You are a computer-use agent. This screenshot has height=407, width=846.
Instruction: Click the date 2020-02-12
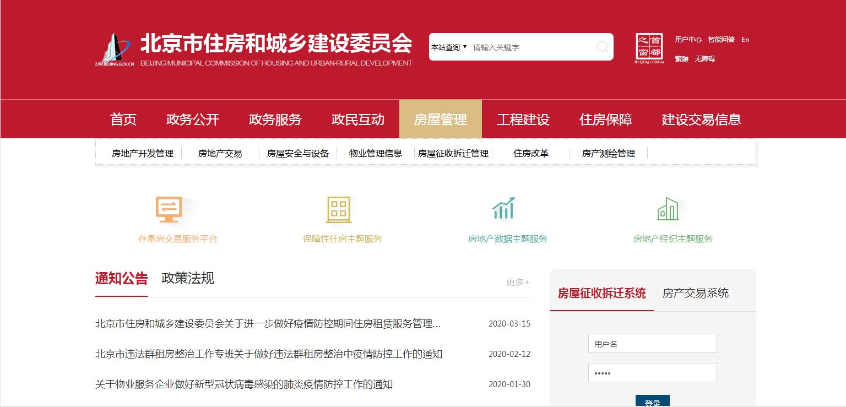[509, 354]
